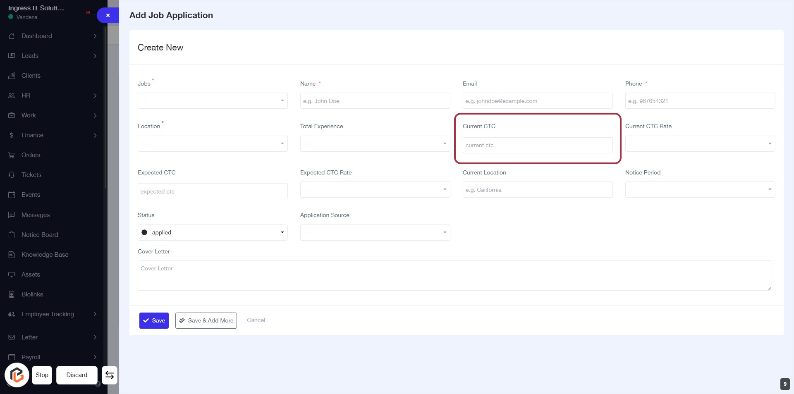Image resolution: width=794 pixels, height=394 pixels.
Task: Click the blue Save button
Action: coord(154,320)
